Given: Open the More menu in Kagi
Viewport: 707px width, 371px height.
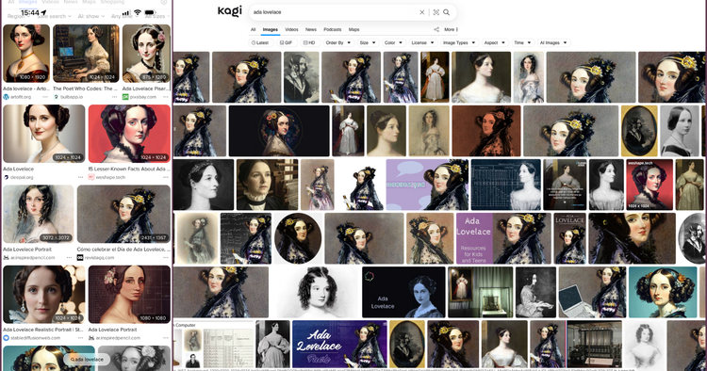Looking at the screenshot, I should [451, 29].
